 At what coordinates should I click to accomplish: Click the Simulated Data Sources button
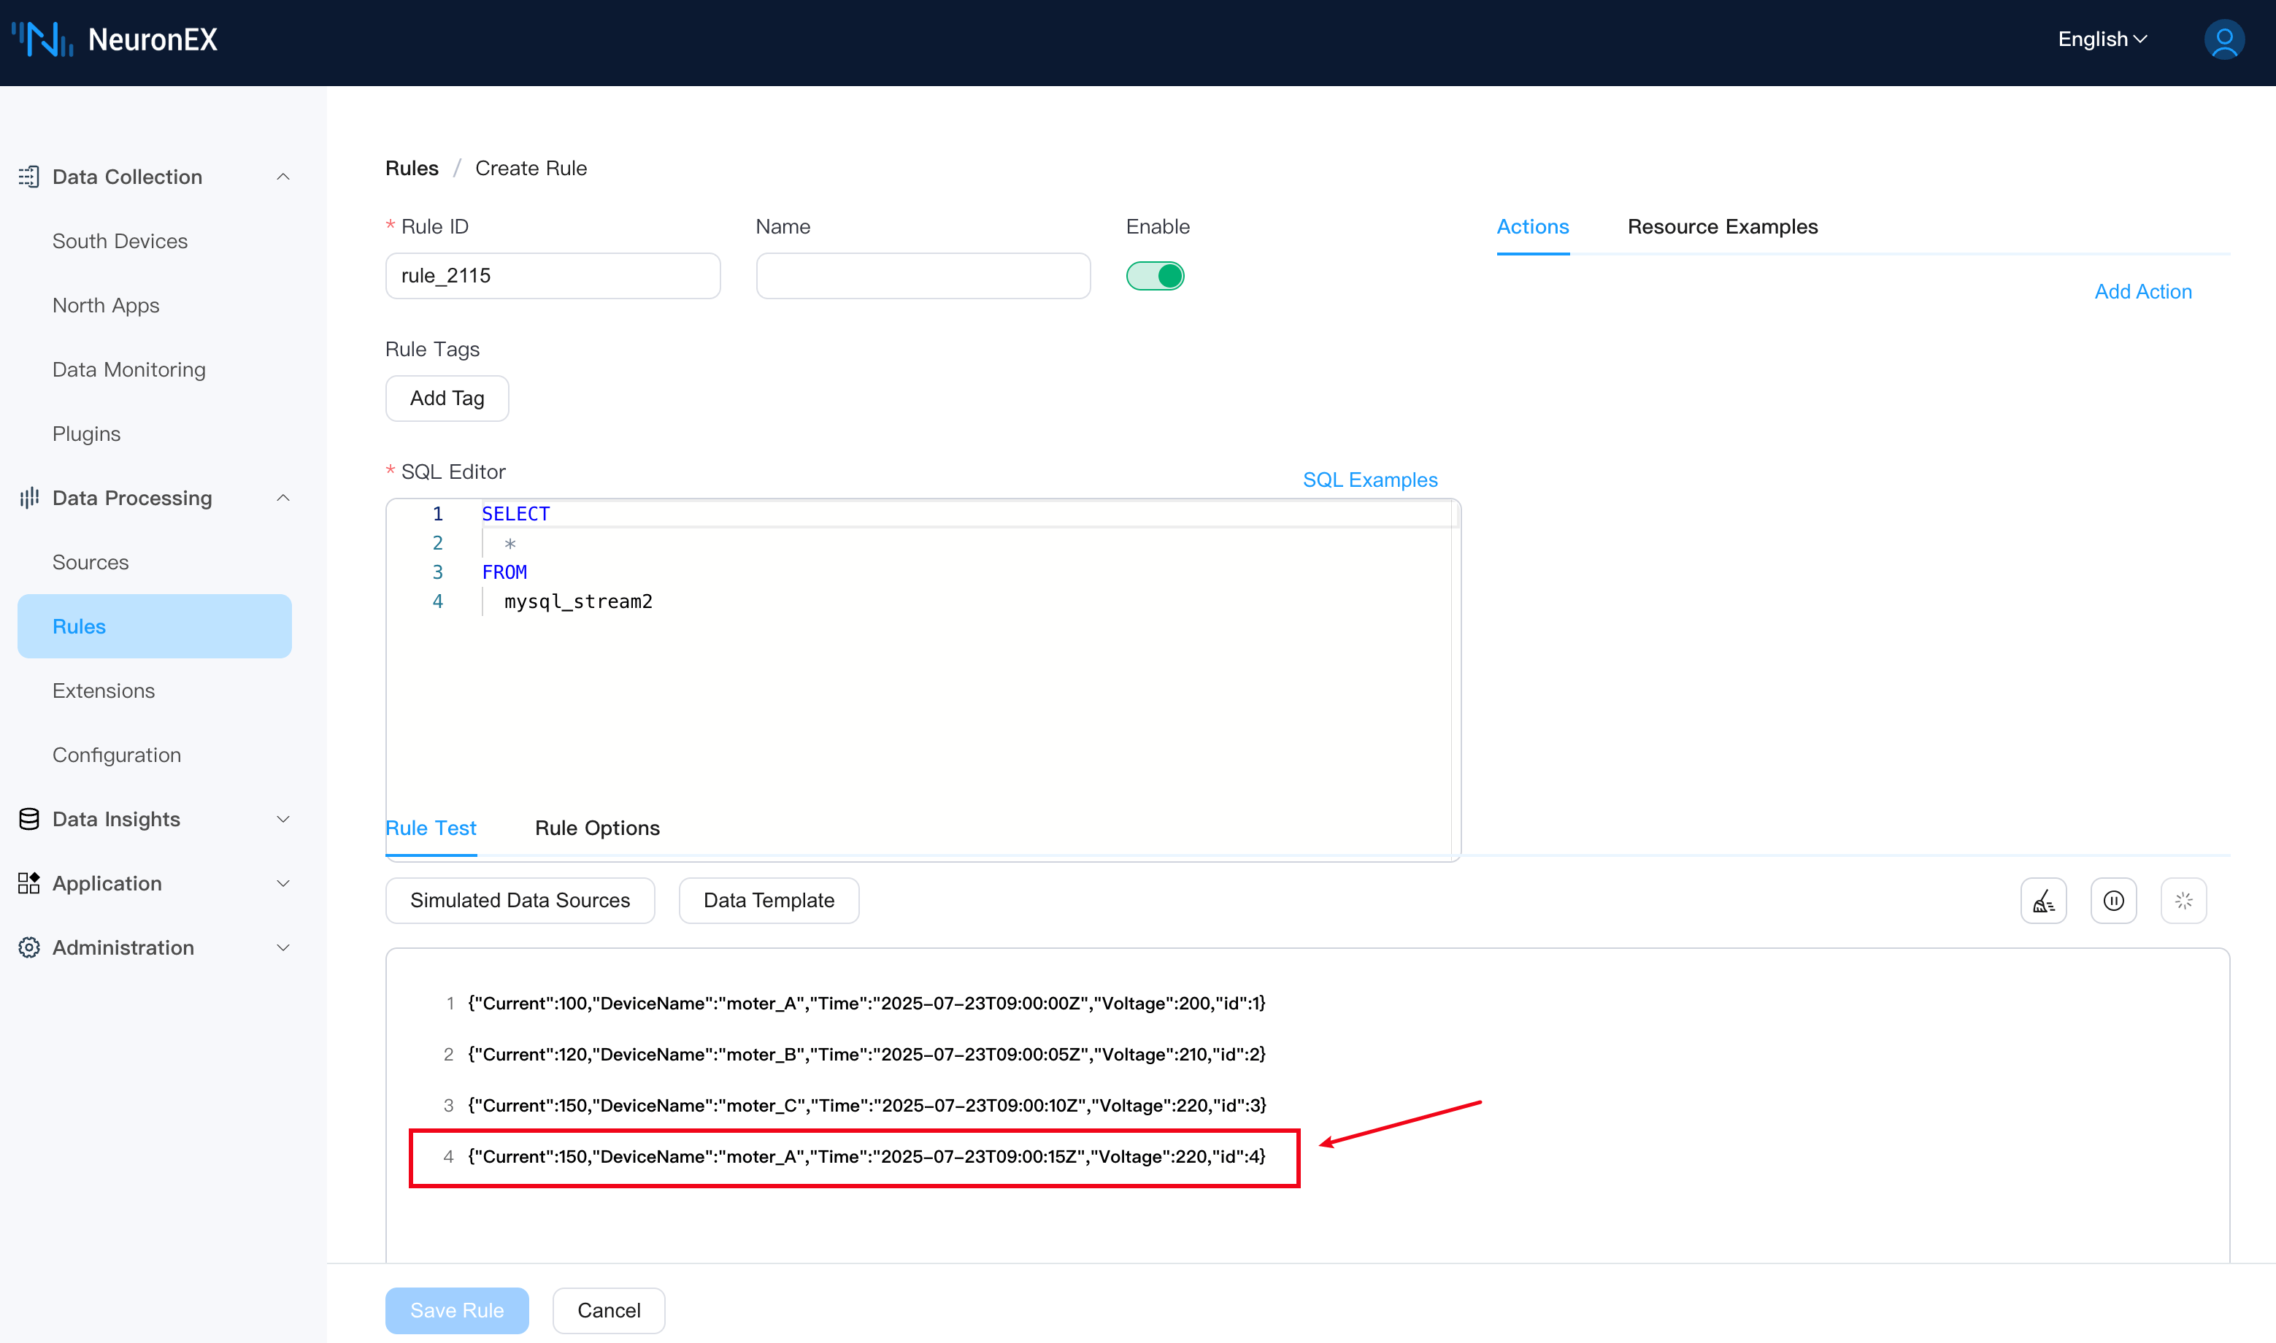(x=520, y=901)
